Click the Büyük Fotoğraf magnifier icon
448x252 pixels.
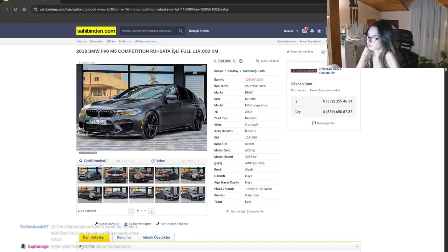click(x=80, y=161)
